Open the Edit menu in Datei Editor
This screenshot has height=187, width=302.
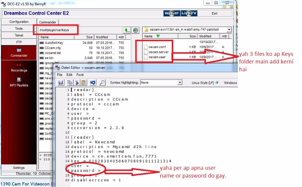70,75
